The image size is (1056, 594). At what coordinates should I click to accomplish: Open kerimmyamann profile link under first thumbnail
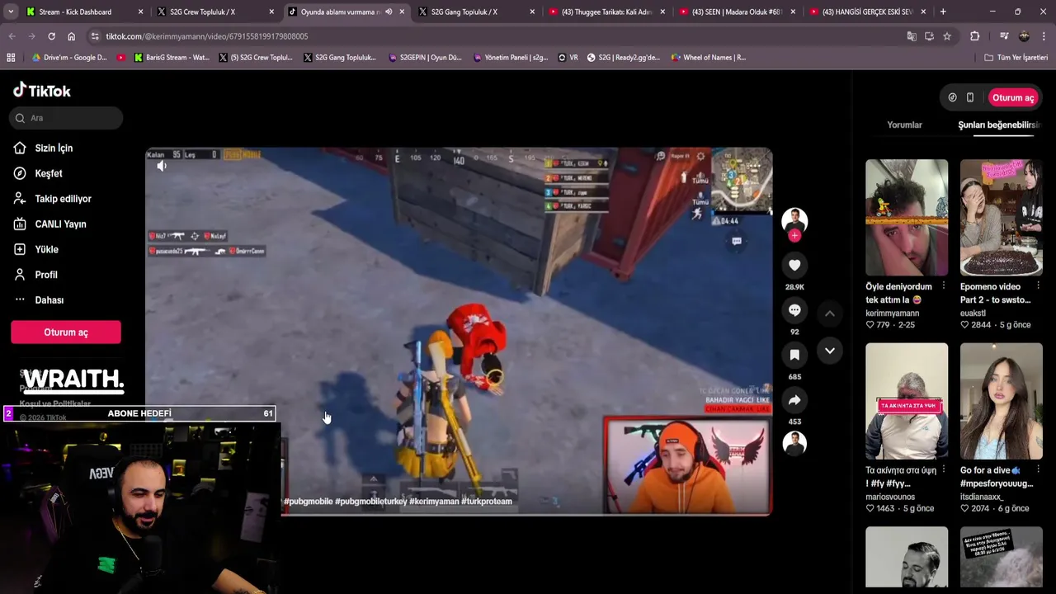892,313
